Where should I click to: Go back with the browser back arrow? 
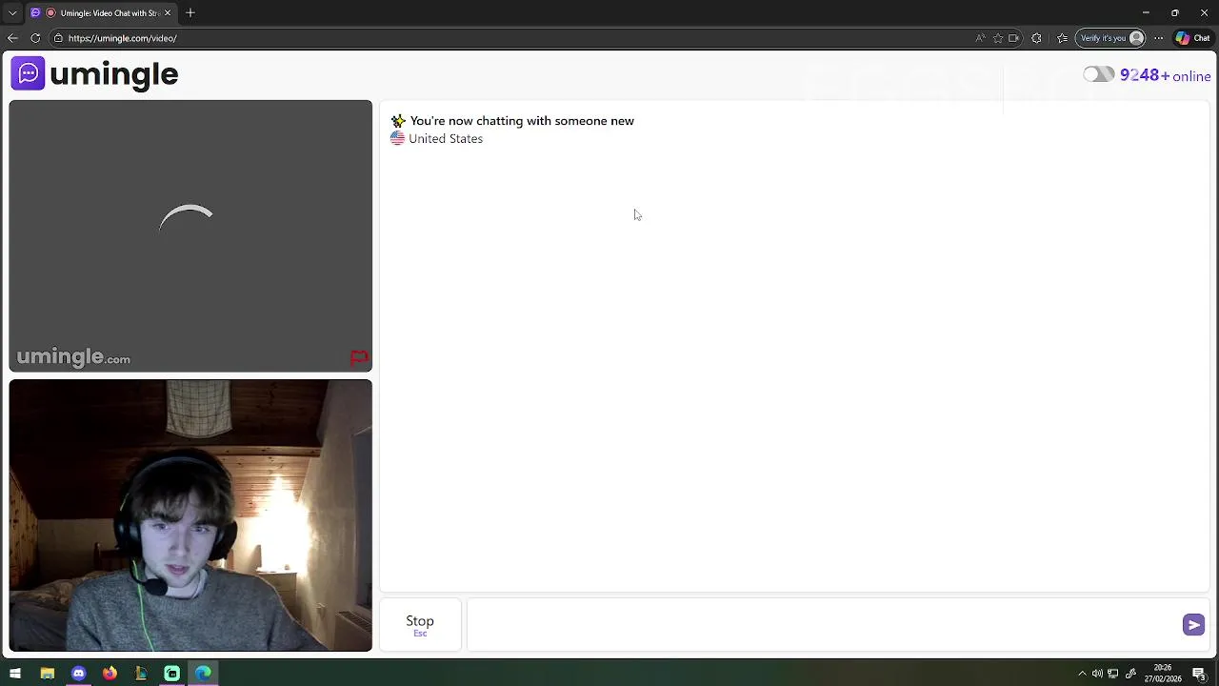(12, 38)
